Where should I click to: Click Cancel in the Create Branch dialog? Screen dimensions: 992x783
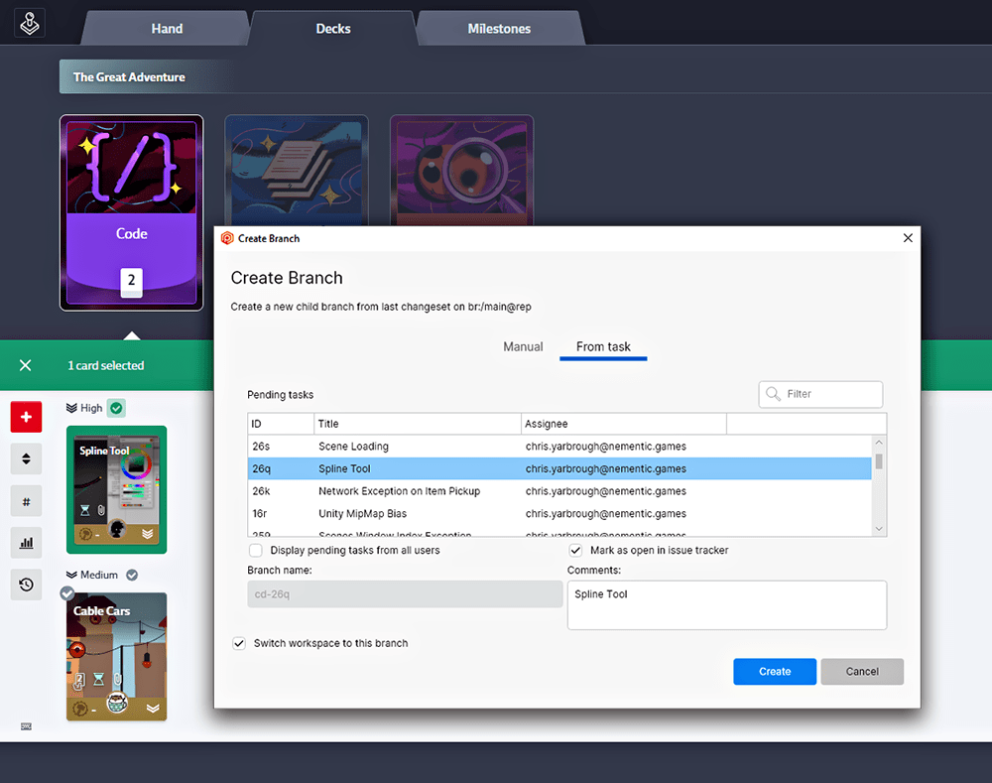[862, 672]
